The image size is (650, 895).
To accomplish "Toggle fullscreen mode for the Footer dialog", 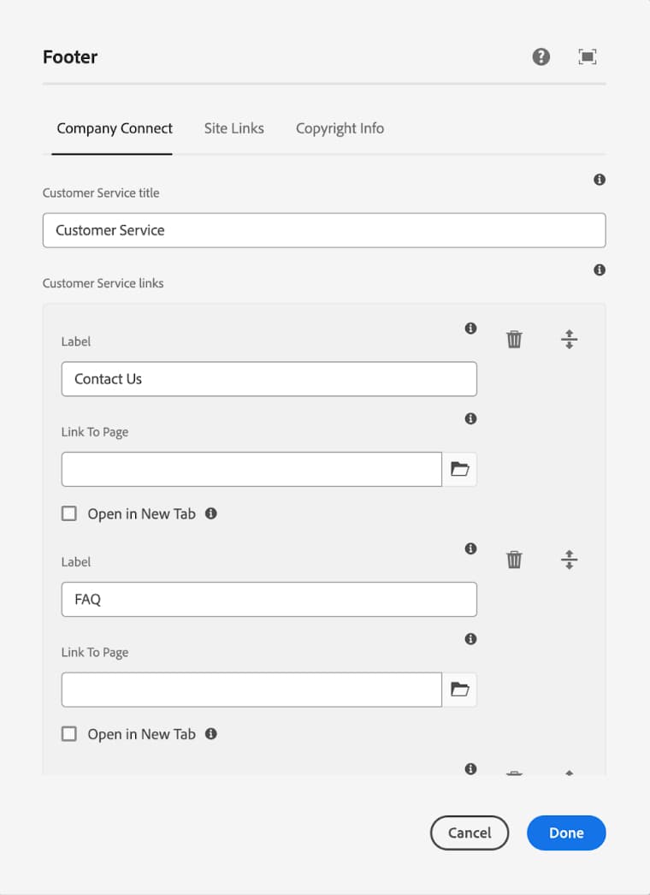I will pyautogui.click(x=587, y=57).
